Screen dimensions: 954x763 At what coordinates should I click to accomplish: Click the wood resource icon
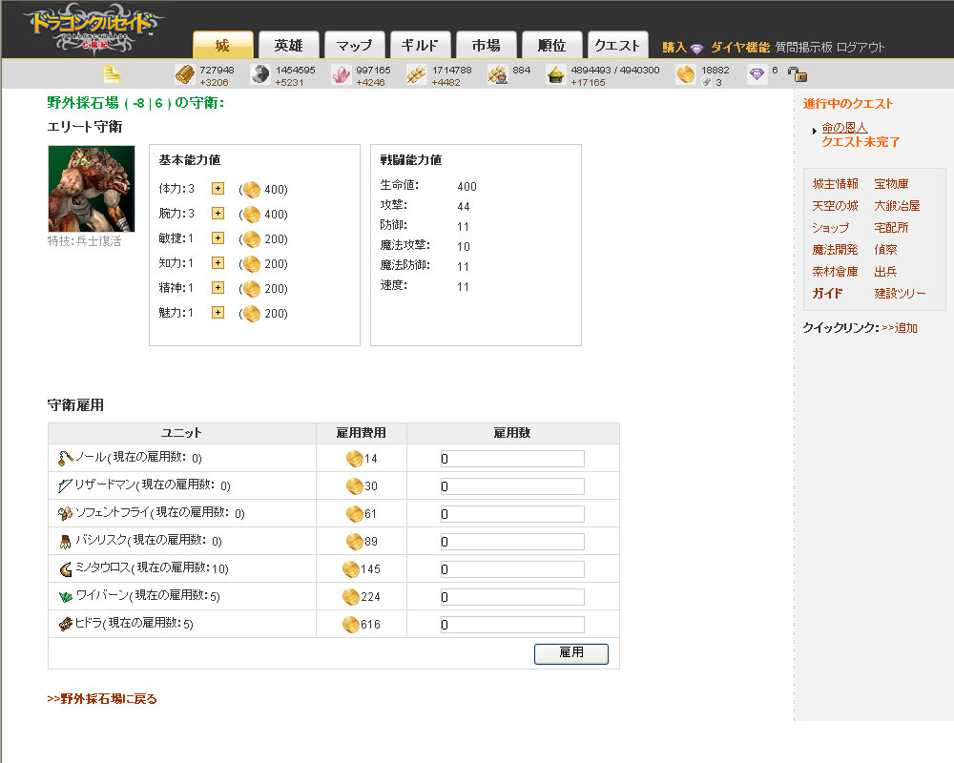tap(184, 74)
